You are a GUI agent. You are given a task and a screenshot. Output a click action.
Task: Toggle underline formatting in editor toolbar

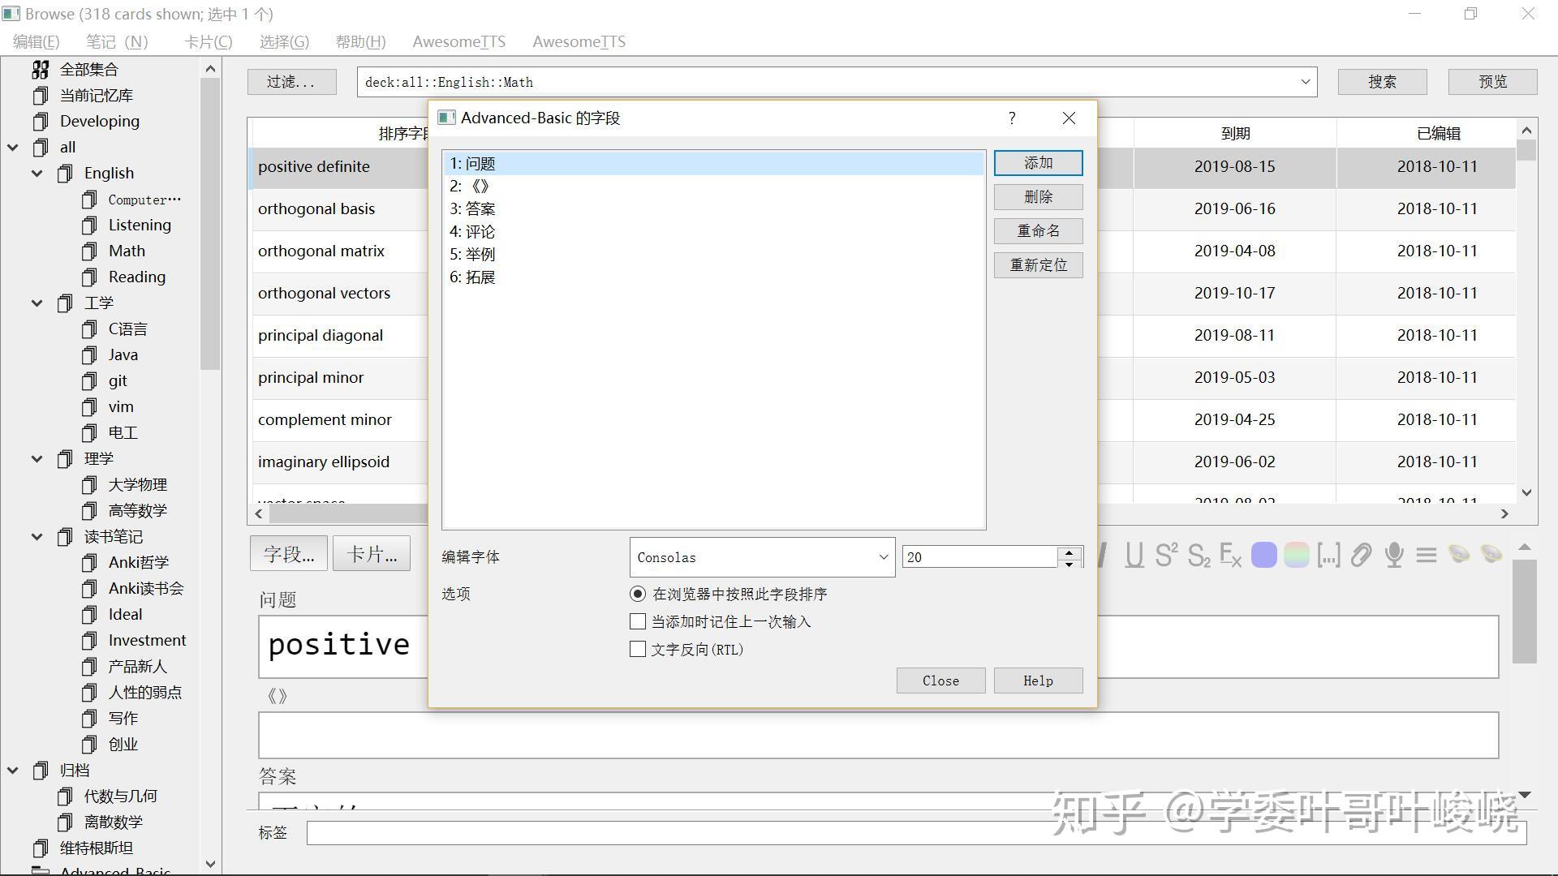(x=1134, y=556)
